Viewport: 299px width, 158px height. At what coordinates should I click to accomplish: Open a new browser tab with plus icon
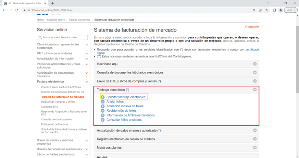pyautogui.click(x=53, y=3)
